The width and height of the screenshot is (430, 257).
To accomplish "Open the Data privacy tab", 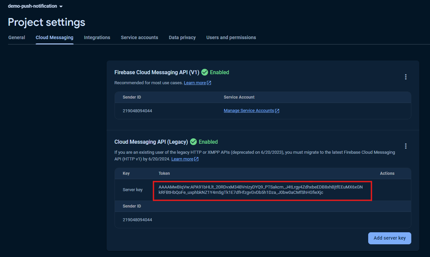I will click(182, 37).
